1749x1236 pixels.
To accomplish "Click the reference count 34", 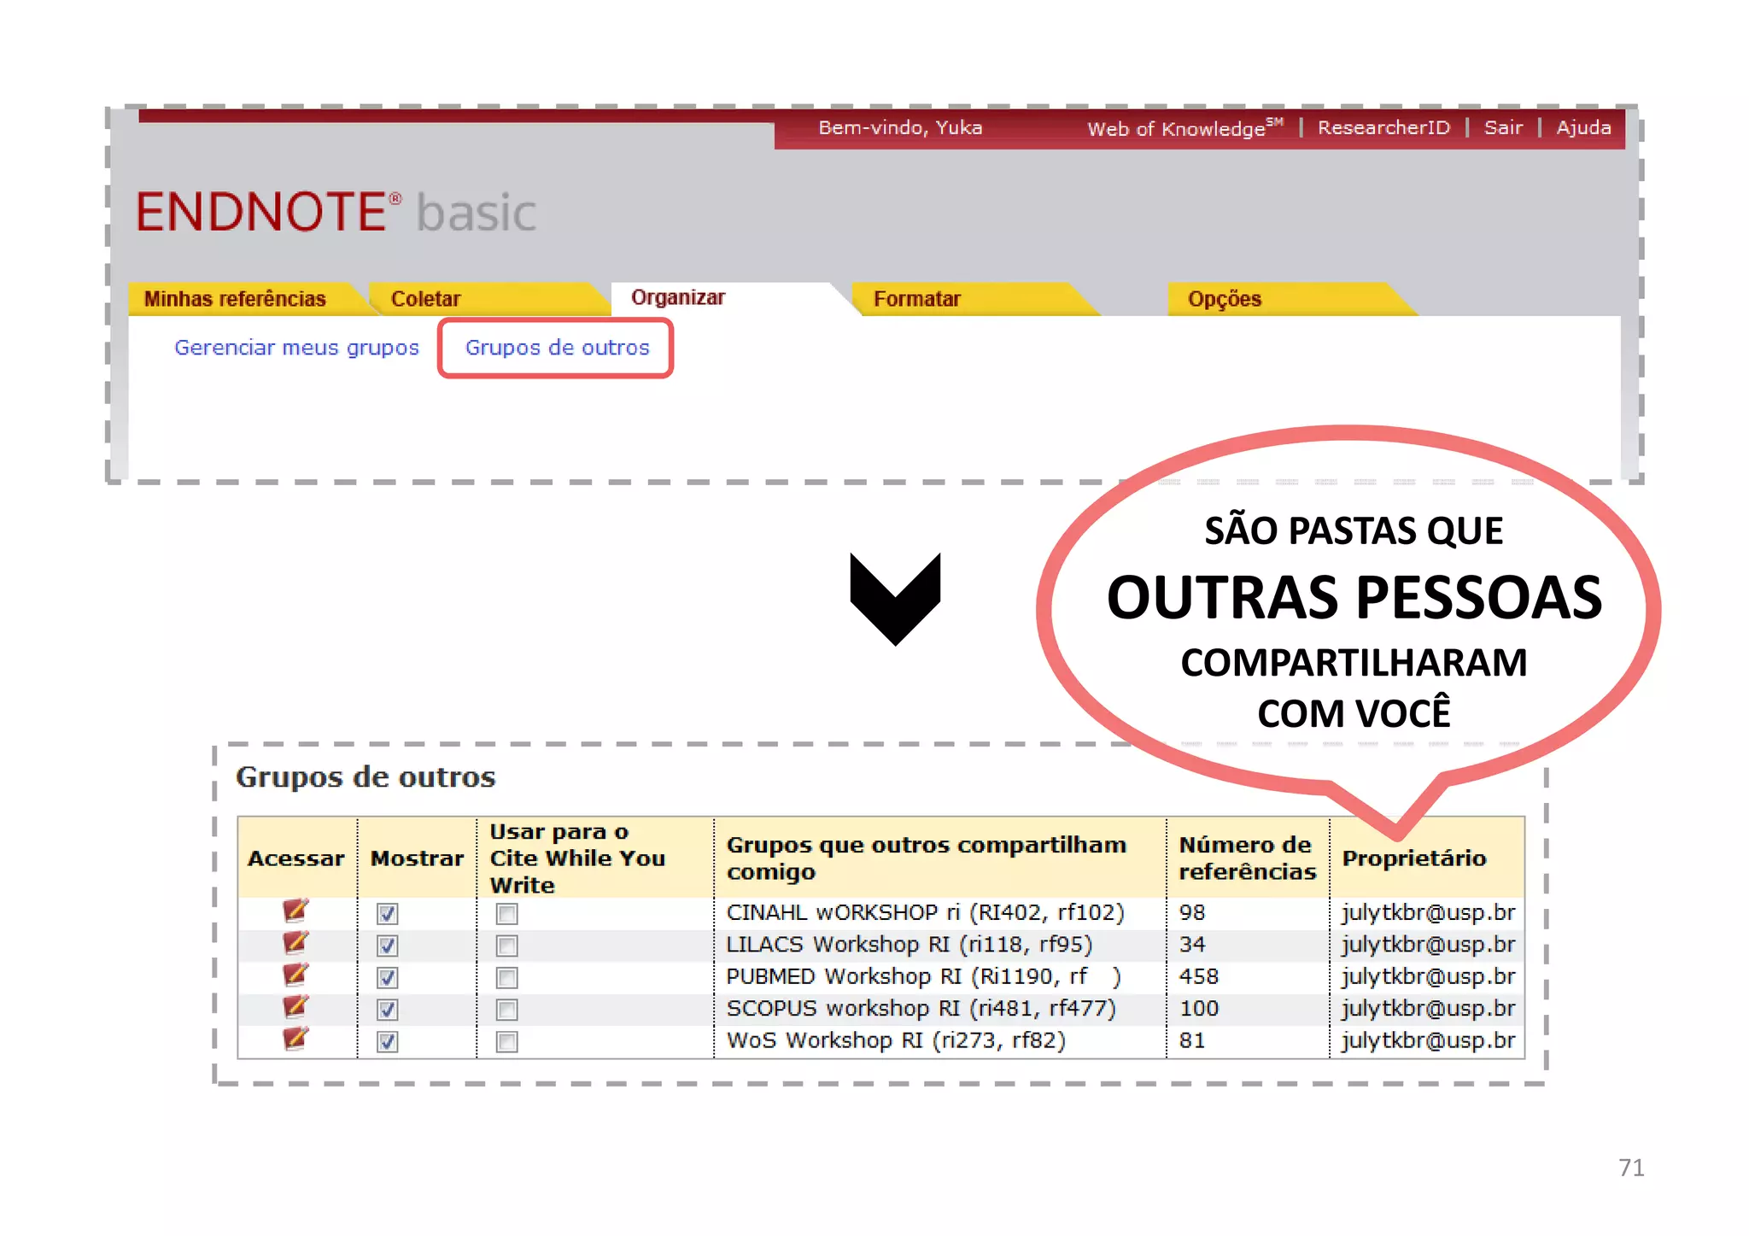I will tap(1192, 944).
